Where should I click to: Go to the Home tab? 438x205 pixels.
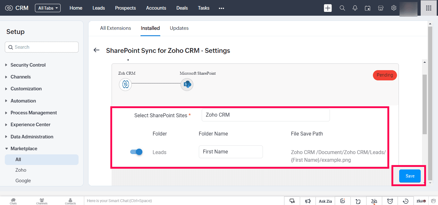(76, 8)
